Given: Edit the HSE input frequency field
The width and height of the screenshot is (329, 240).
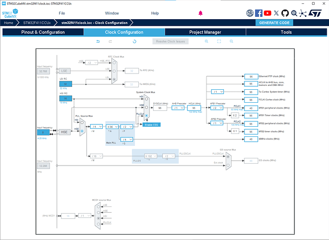Looking at the screenshot, I should point(43,132).
